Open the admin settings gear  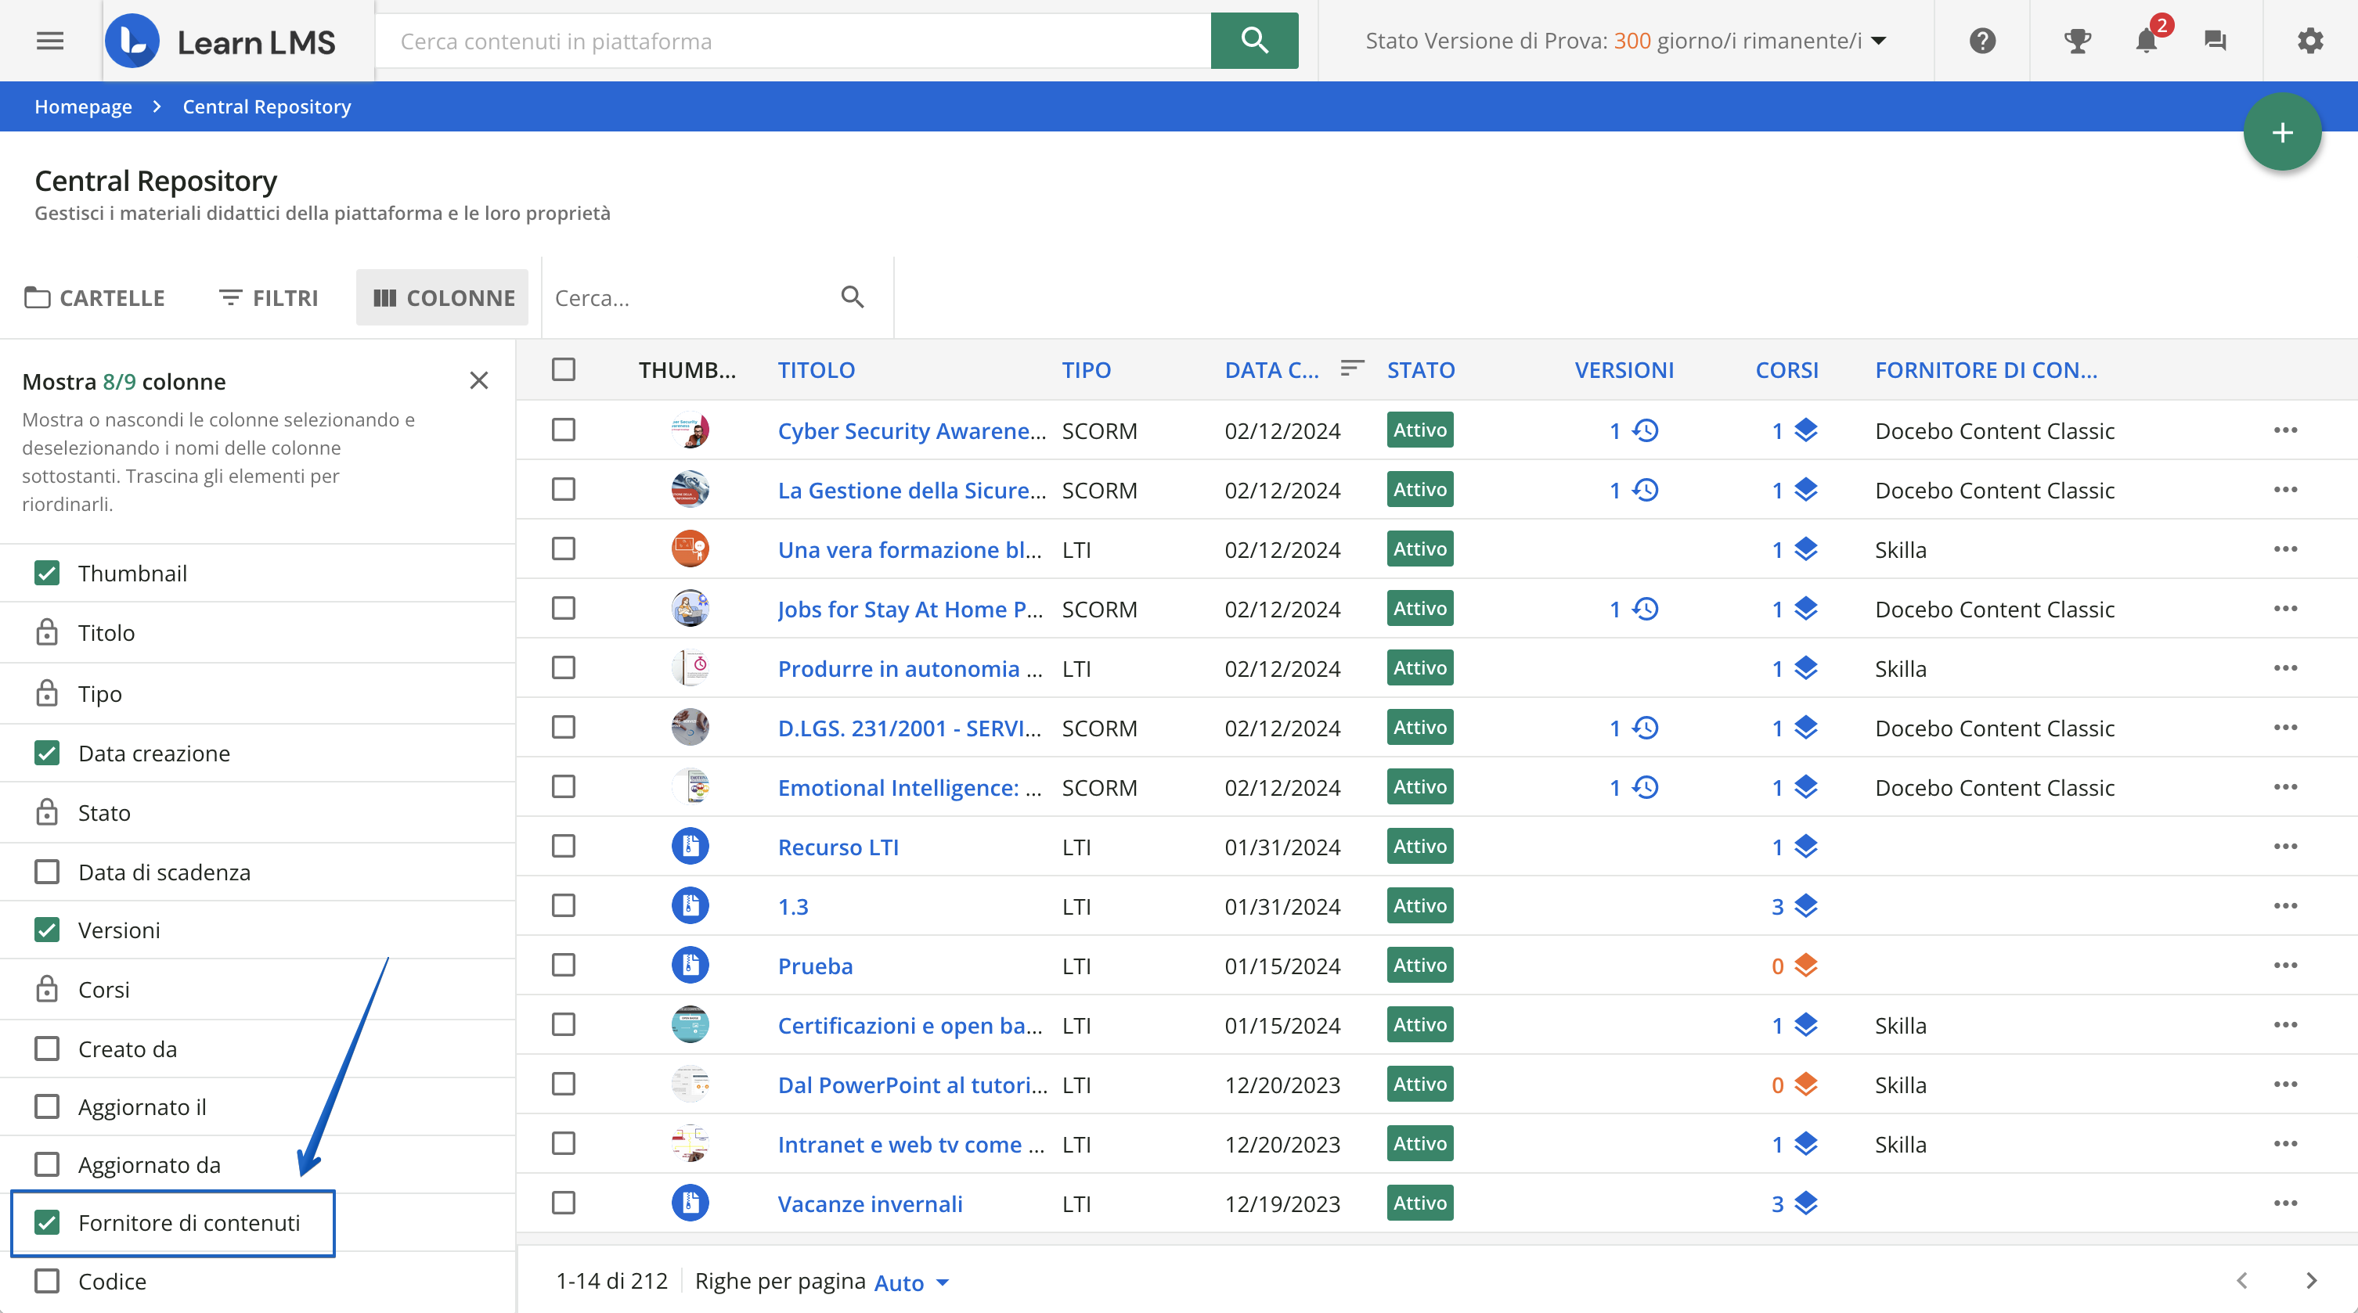click(2310, 41)
